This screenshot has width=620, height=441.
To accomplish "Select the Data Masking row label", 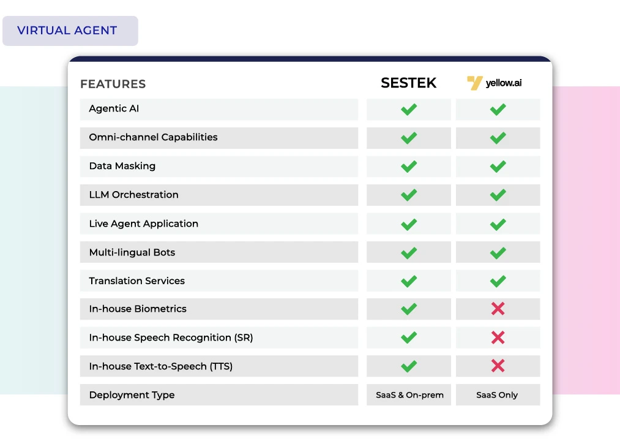I will pos(122,166).
